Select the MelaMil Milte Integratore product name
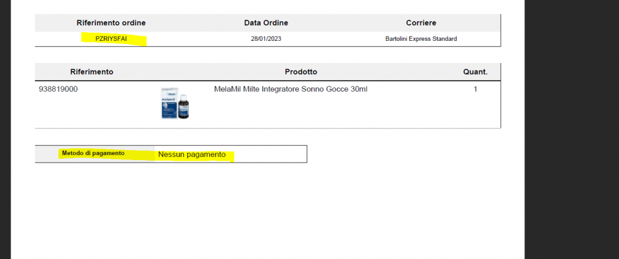Image resolution: width=619 pixels, height=259 pixels. (x=290, y=89)
